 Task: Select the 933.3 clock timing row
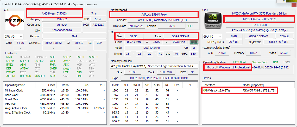pyautogui.click(x=154, y=112)
